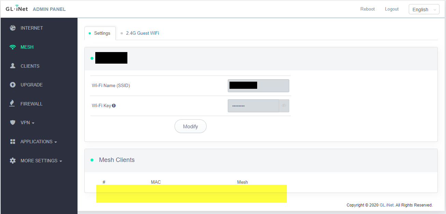Click the Wi-Fi Key password field
This screenshot has height=214, width=446.
pyautogui.click(x=253, y=106)
